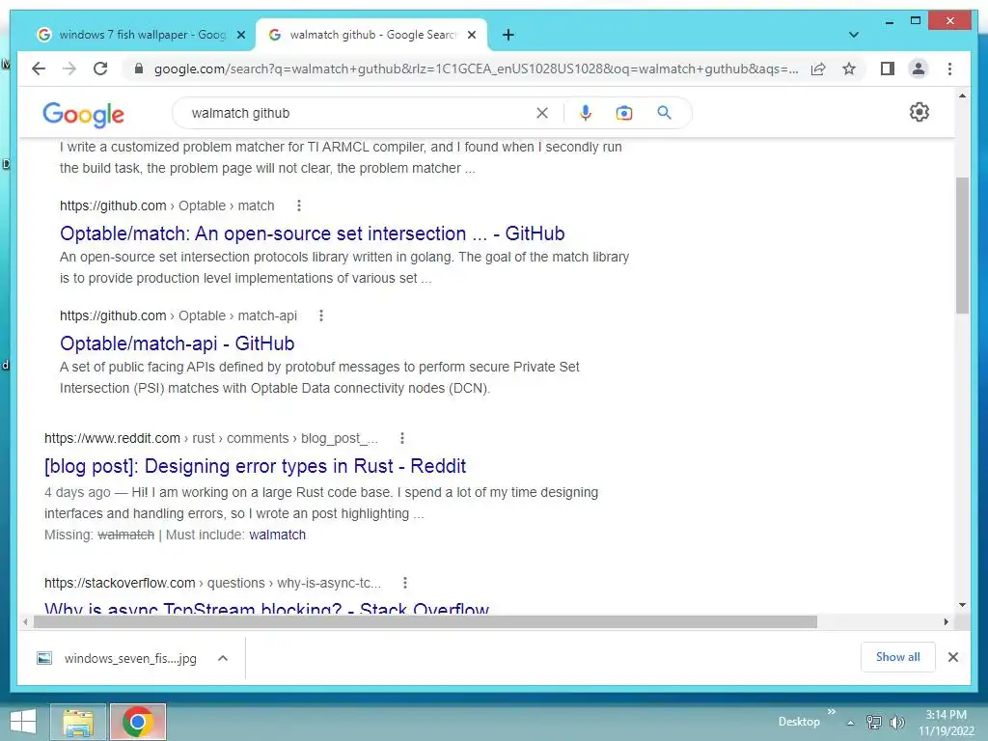The width and height of the screenshot is (988, 741).
Task: Click the reddit.com rust comments URL
Action: (x=211, y=438)
